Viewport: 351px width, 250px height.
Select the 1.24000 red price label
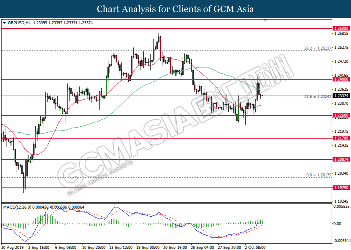(341, 79)
